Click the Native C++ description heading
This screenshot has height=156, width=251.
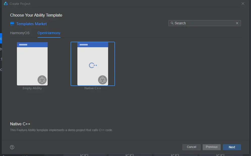20,124
